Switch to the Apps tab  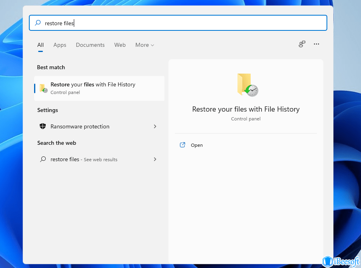point(60,45)
